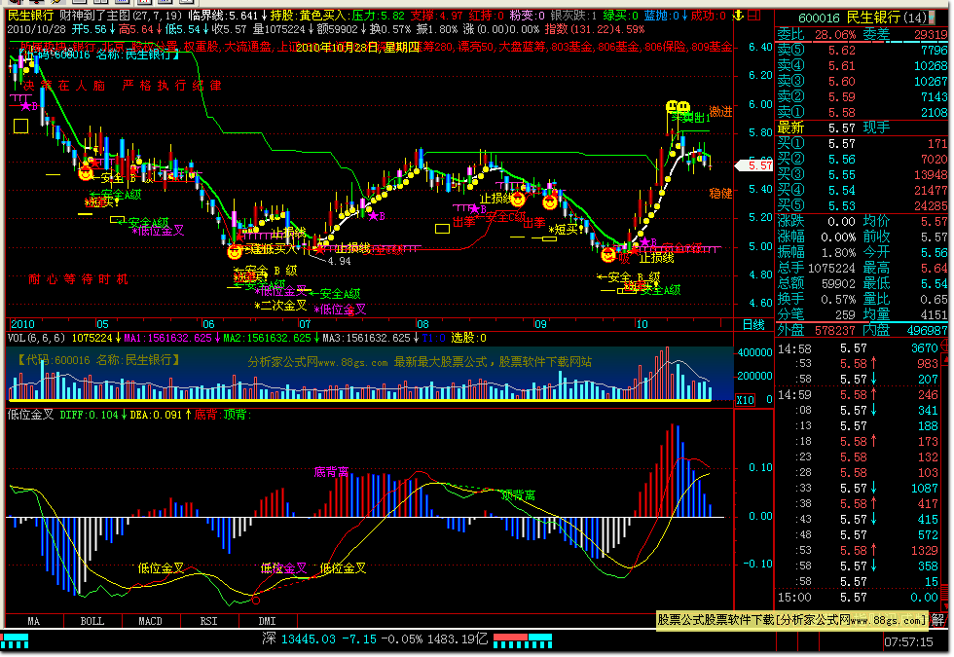Click the 05 month marker on the timeline
The height and width of the screenshot is (657, 954).
click(x=102, y=324)
